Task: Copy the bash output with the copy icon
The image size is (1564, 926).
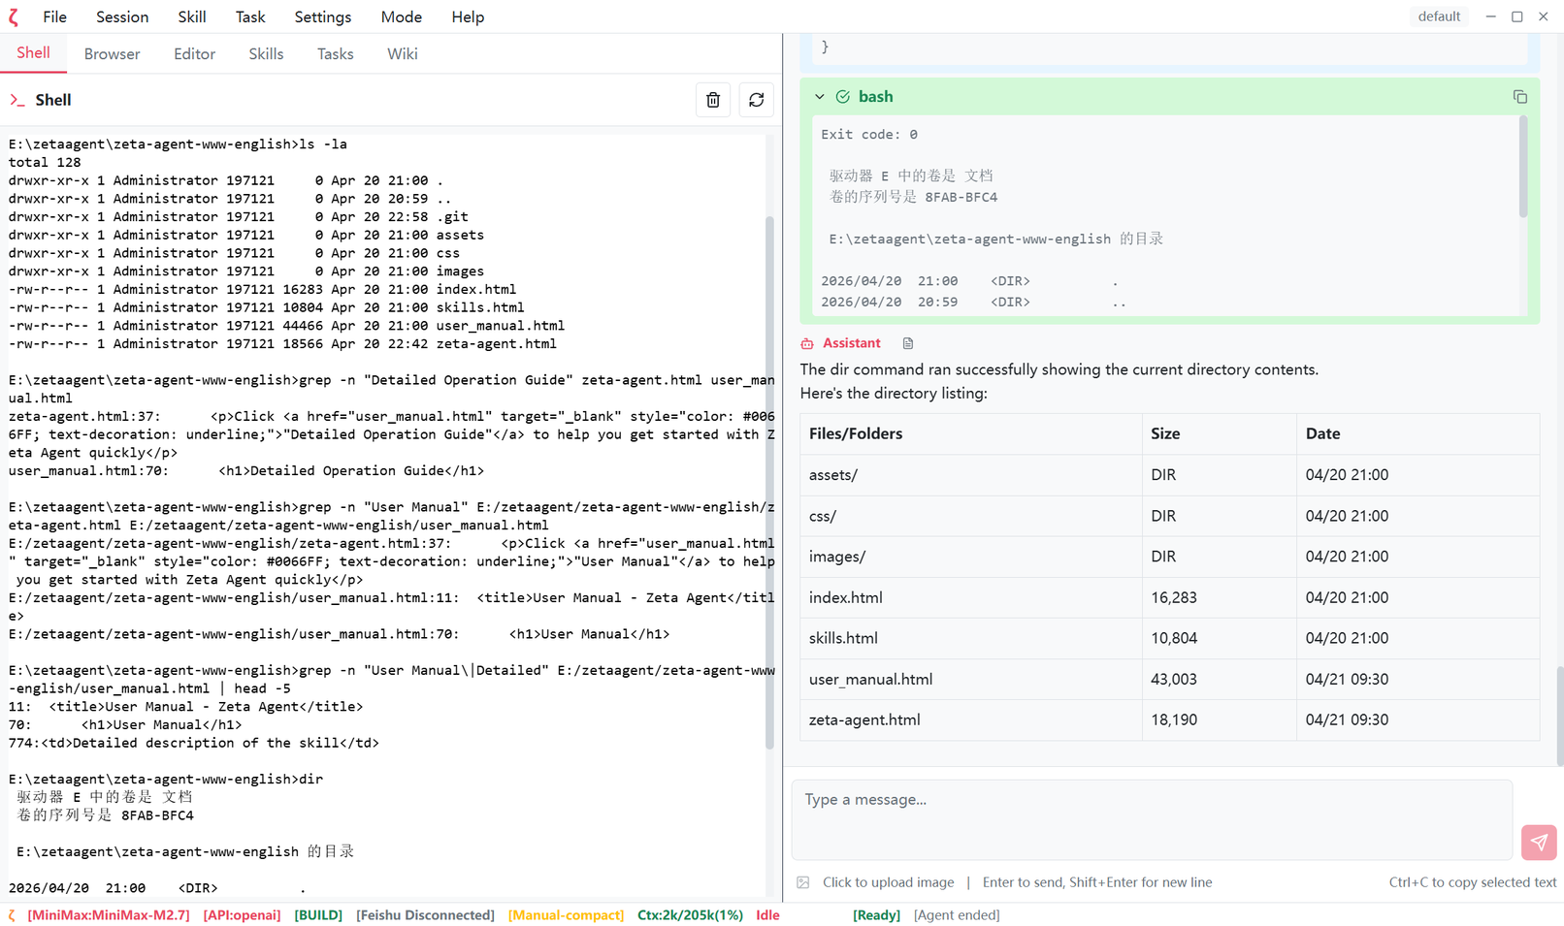Action: point(1519,97)
